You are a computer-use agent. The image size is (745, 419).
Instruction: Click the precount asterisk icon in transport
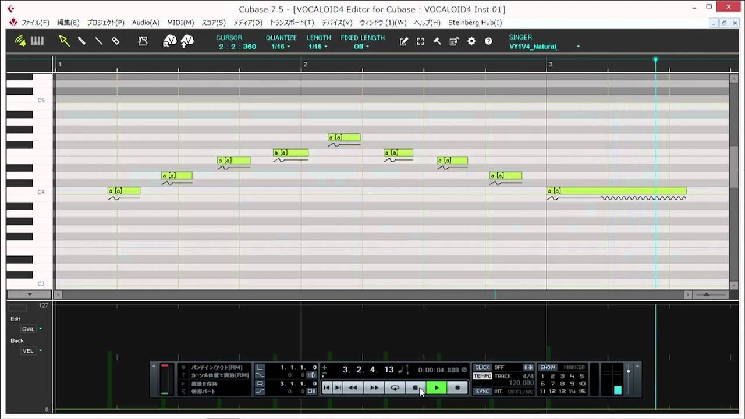[528, 367]
